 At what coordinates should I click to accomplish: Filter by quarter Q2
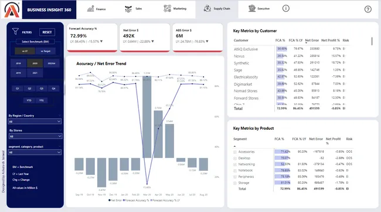pos(29,88)
